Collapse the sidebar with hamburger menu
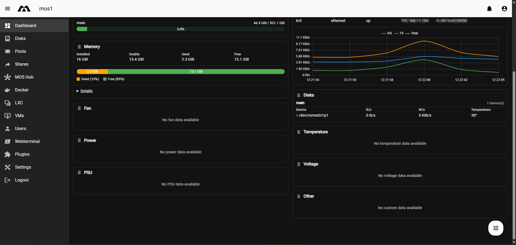This screenshot has height=245, width=516. [x=8, y=9]
